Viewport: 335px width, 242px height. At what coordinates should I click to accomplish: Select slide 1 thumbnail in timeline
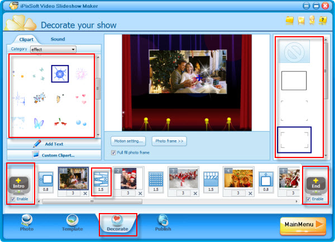tap(73, 179)
